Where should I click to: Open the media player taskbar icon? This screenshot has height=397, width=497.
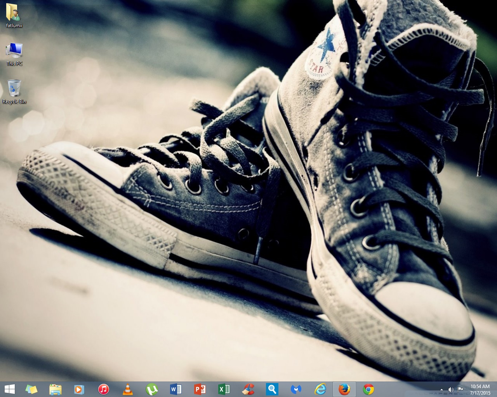tap(79, 389)
